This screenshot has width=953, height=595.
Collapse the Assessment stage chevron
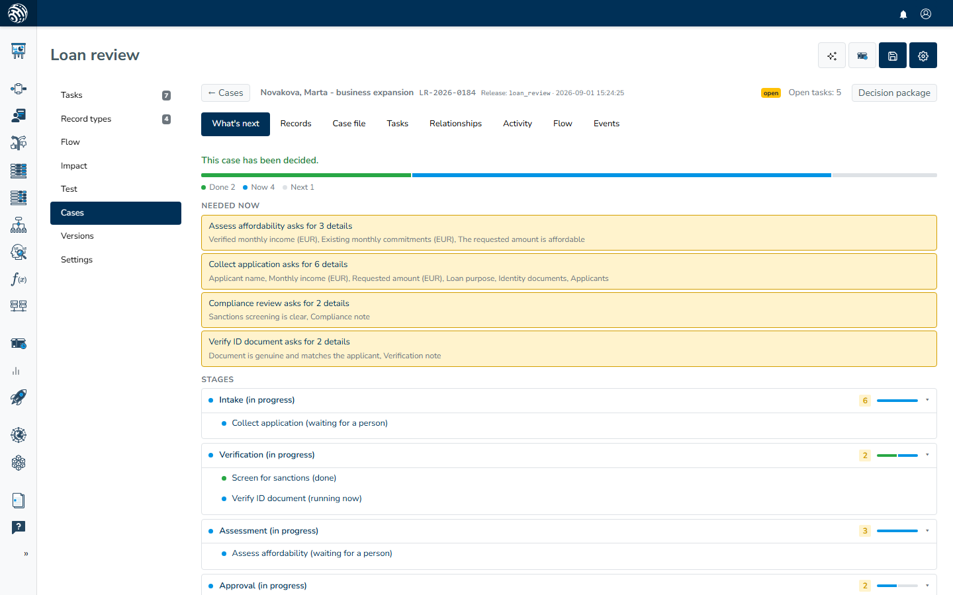coord(927,531)
